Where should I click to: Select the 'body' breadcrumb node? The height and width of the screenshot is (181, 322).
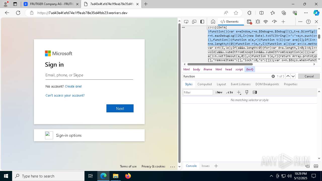coord(196,69)
